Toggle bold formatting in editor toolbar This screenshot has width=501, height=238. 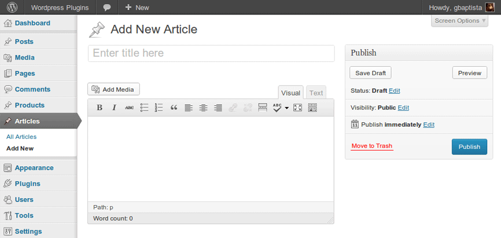coord(100,108)
